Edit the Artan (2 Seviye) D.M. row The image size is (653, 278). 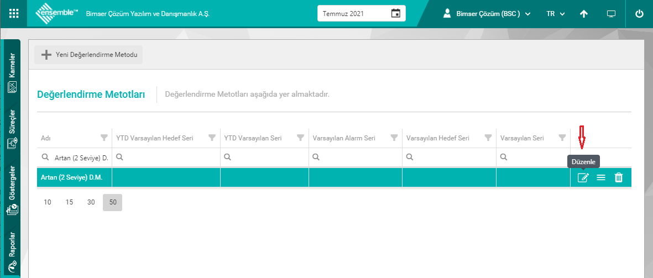(583, 178)
